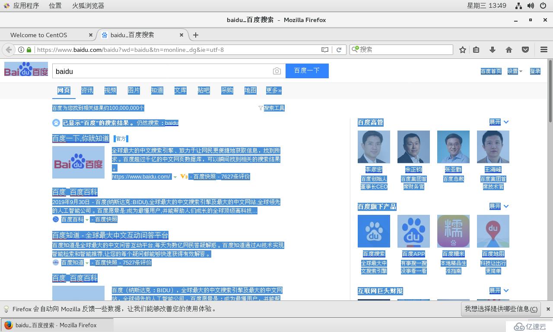Toggle reader view icon in address bar

325,50
